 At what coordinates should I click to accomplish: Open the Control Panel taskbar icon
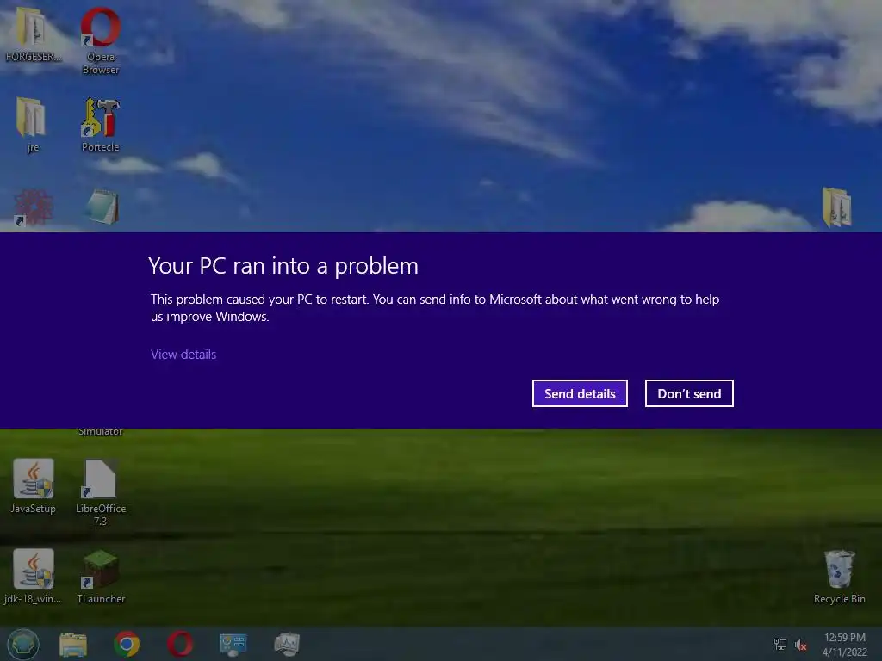coord(233,644)
